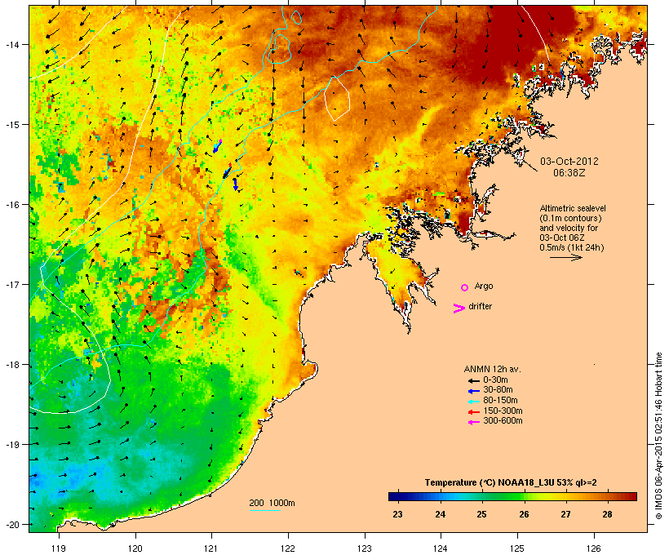Image resolution: width=669 pixels, height=555 pixels.
Task: Click the magenta Argo circle legend marker
Action: point(464,287)
